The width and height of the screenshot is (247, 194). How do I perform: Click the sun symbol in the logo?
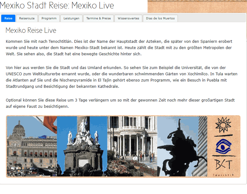click(223, 125)
